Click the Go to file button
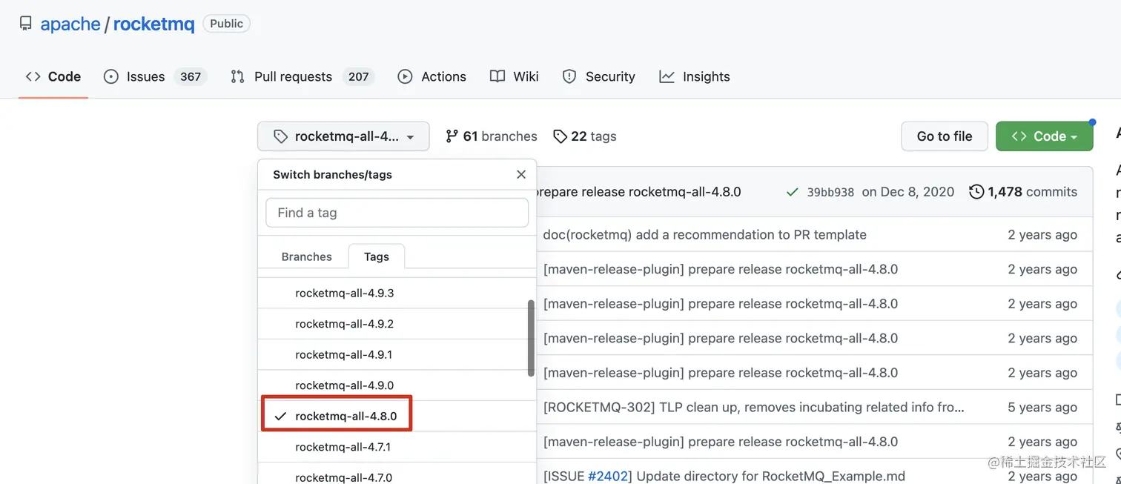 (945, 136)
